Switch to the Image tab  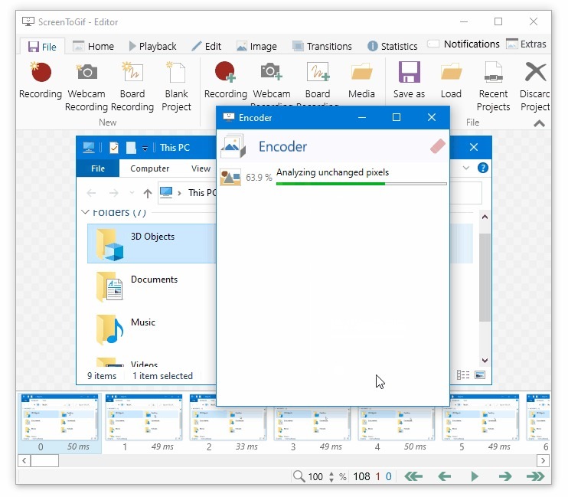tap(256, 47)
